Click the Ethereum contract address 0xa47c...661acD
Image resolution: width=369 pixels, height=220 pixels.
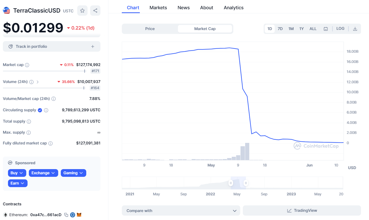click(x=46, y=215)
